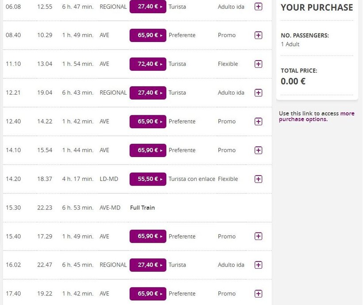Screen dimensions: 363x305
Task: Click plus icon on 08.40 AVE row
Action: tap(259, 35)
